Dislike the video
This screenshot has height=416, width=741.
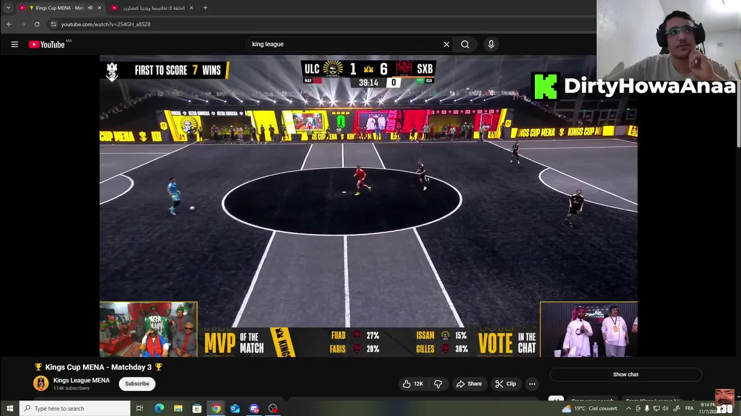[x=438, y=384]
